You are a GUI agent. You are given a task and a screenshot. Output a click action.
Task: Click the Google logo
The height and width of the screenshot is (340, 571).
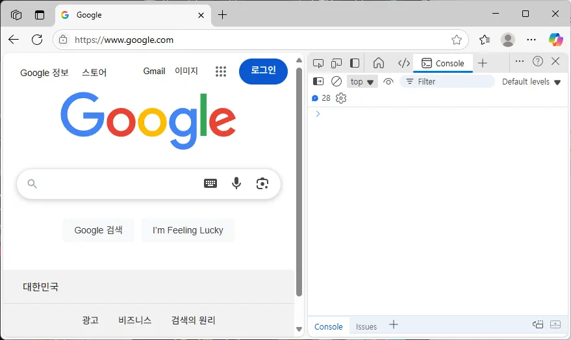pyautogui.click(x=148, y=120)
